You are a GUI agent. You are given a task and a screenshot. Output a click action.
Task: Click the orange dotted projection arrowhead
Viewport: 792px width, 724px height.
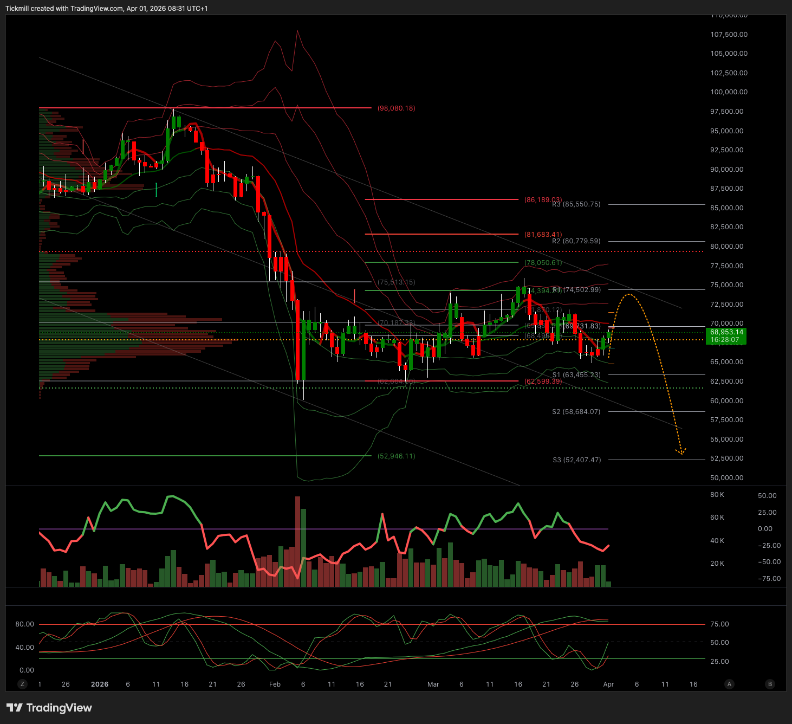pos(681,451)
